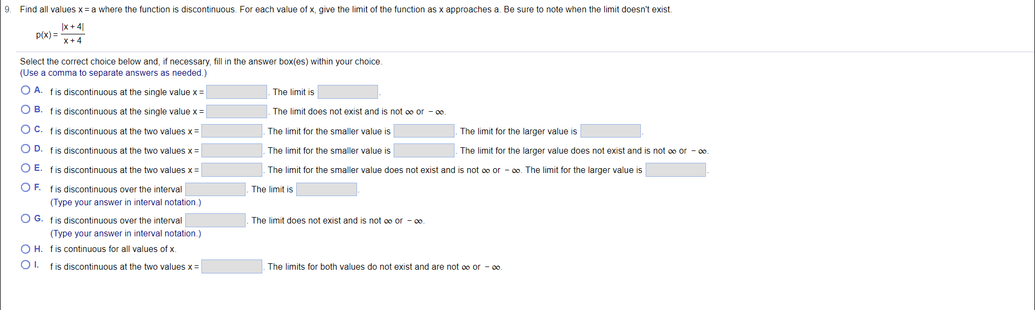
Task: Select answer choice E radio button
Action: tap(26, 168)
